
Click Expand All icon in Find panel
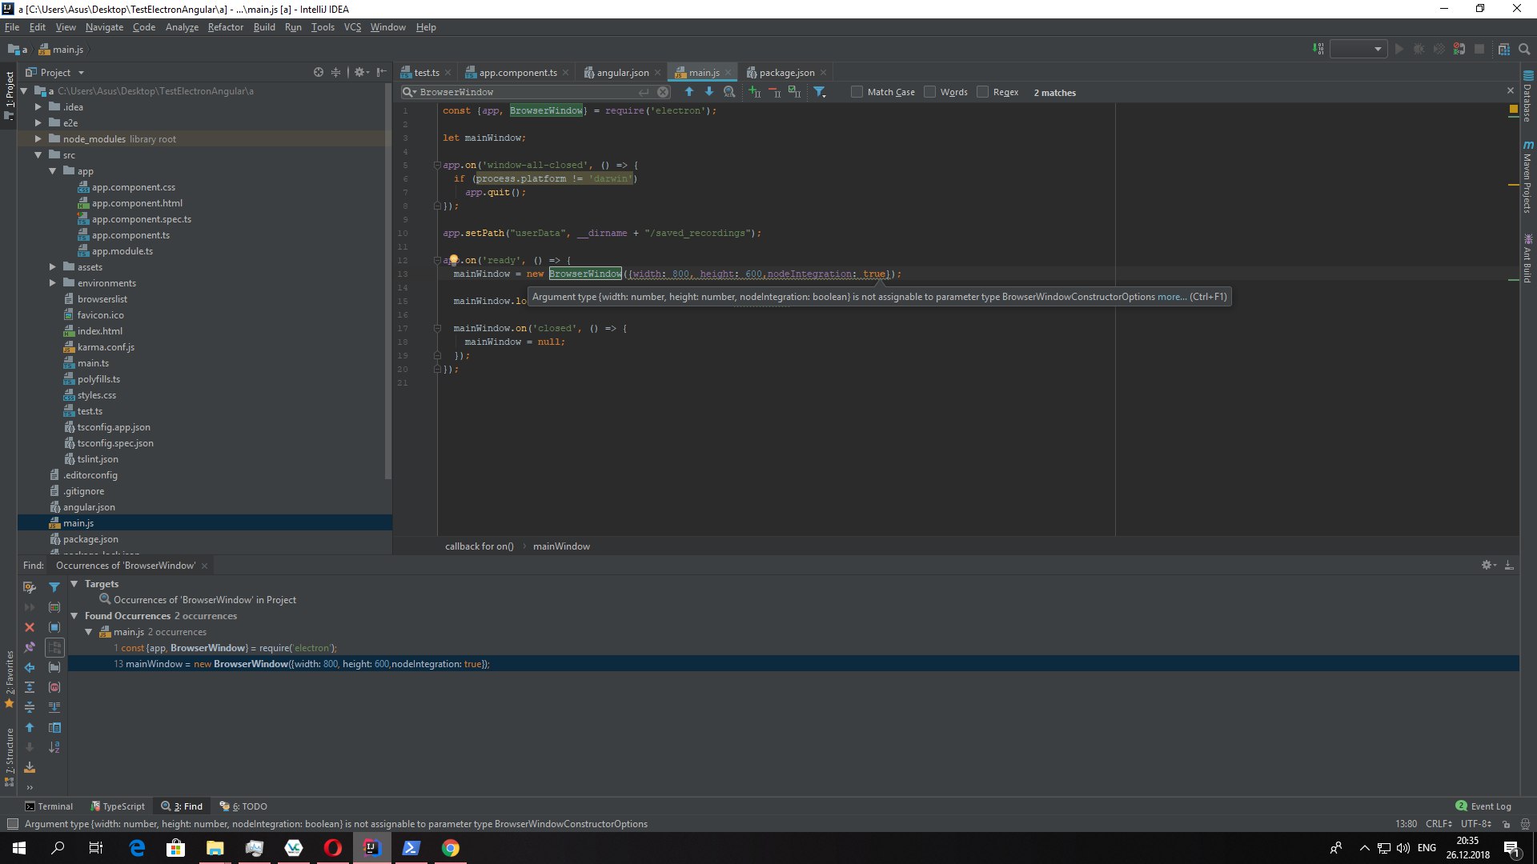pyautogui.click(x=30, y=687)
